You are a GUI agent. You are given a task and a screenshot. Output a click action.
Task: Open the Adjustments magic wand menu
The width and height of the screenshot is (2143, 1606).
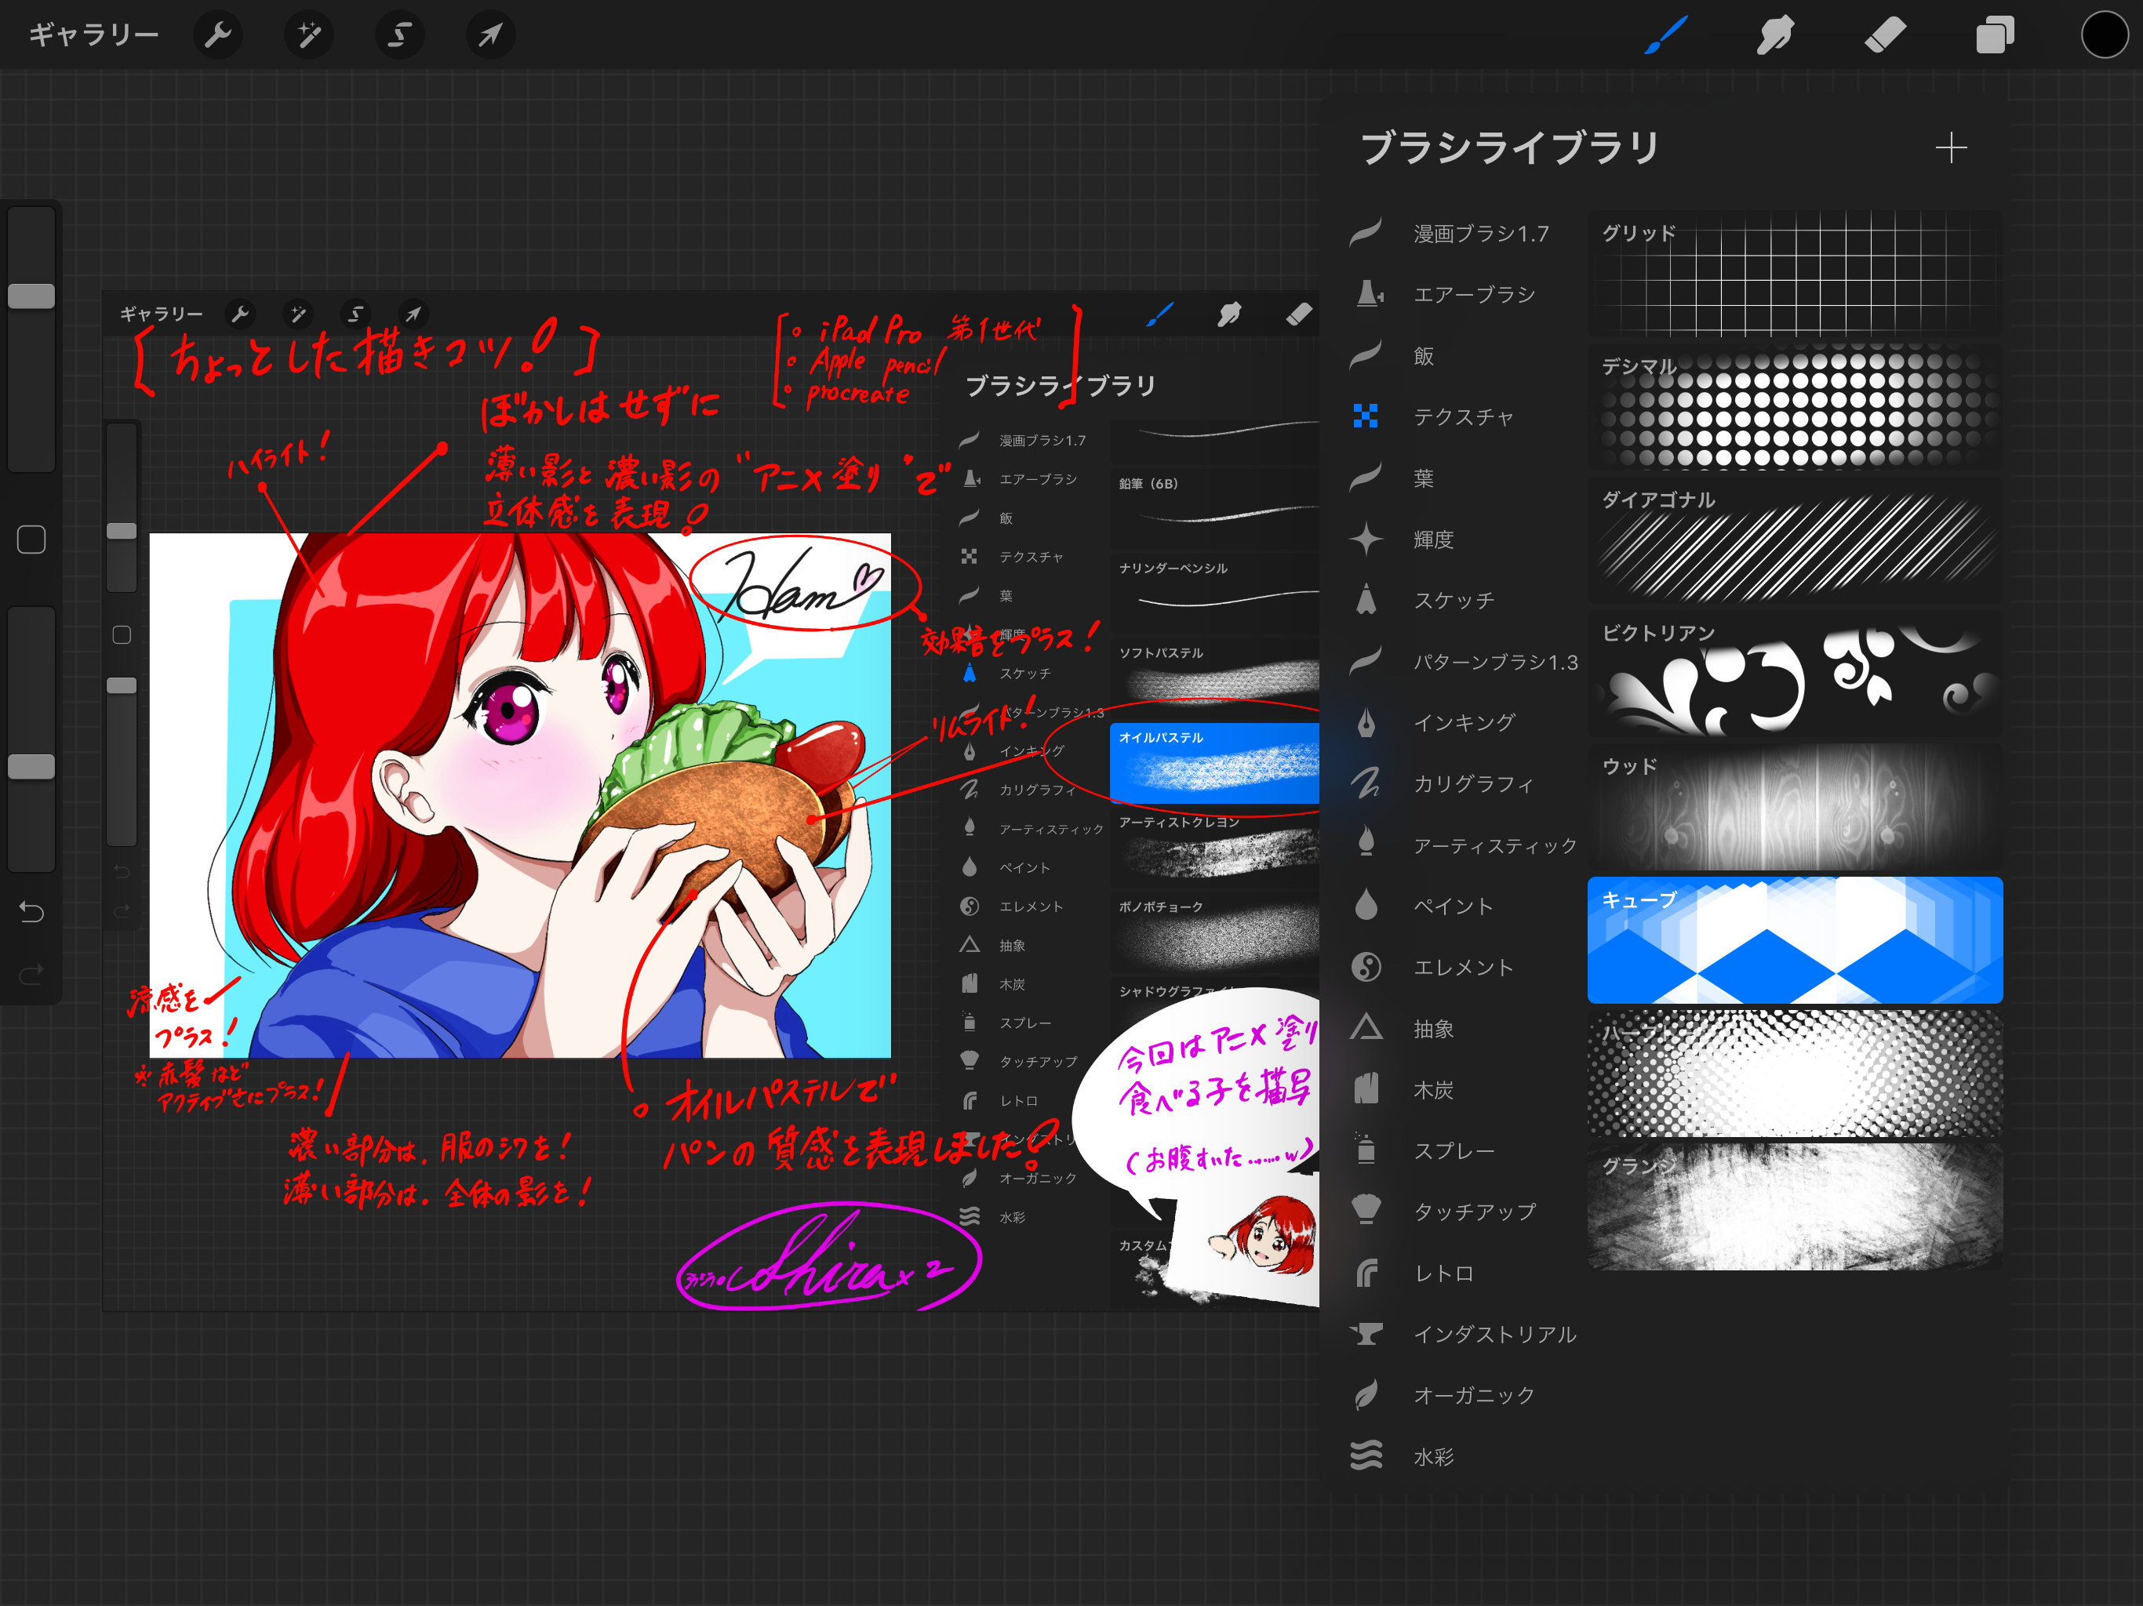pyautogui.click(x=309, y=35)
